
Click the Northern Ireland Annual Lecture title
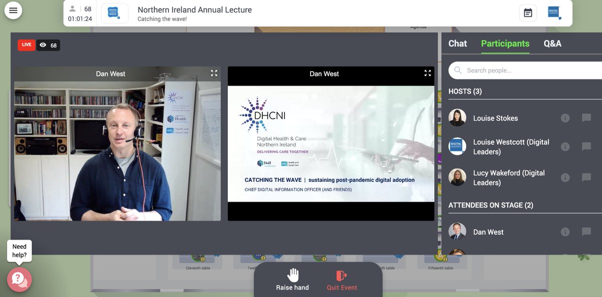[x=195, y=10]
